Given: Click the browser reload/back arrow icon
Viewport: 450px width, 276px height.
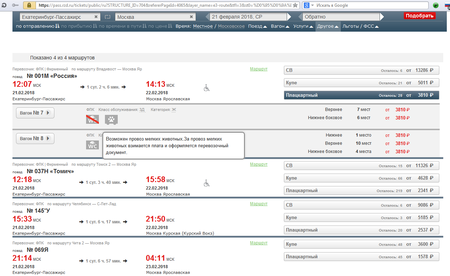Looking at the screenshot, I should tap(4, 5).
